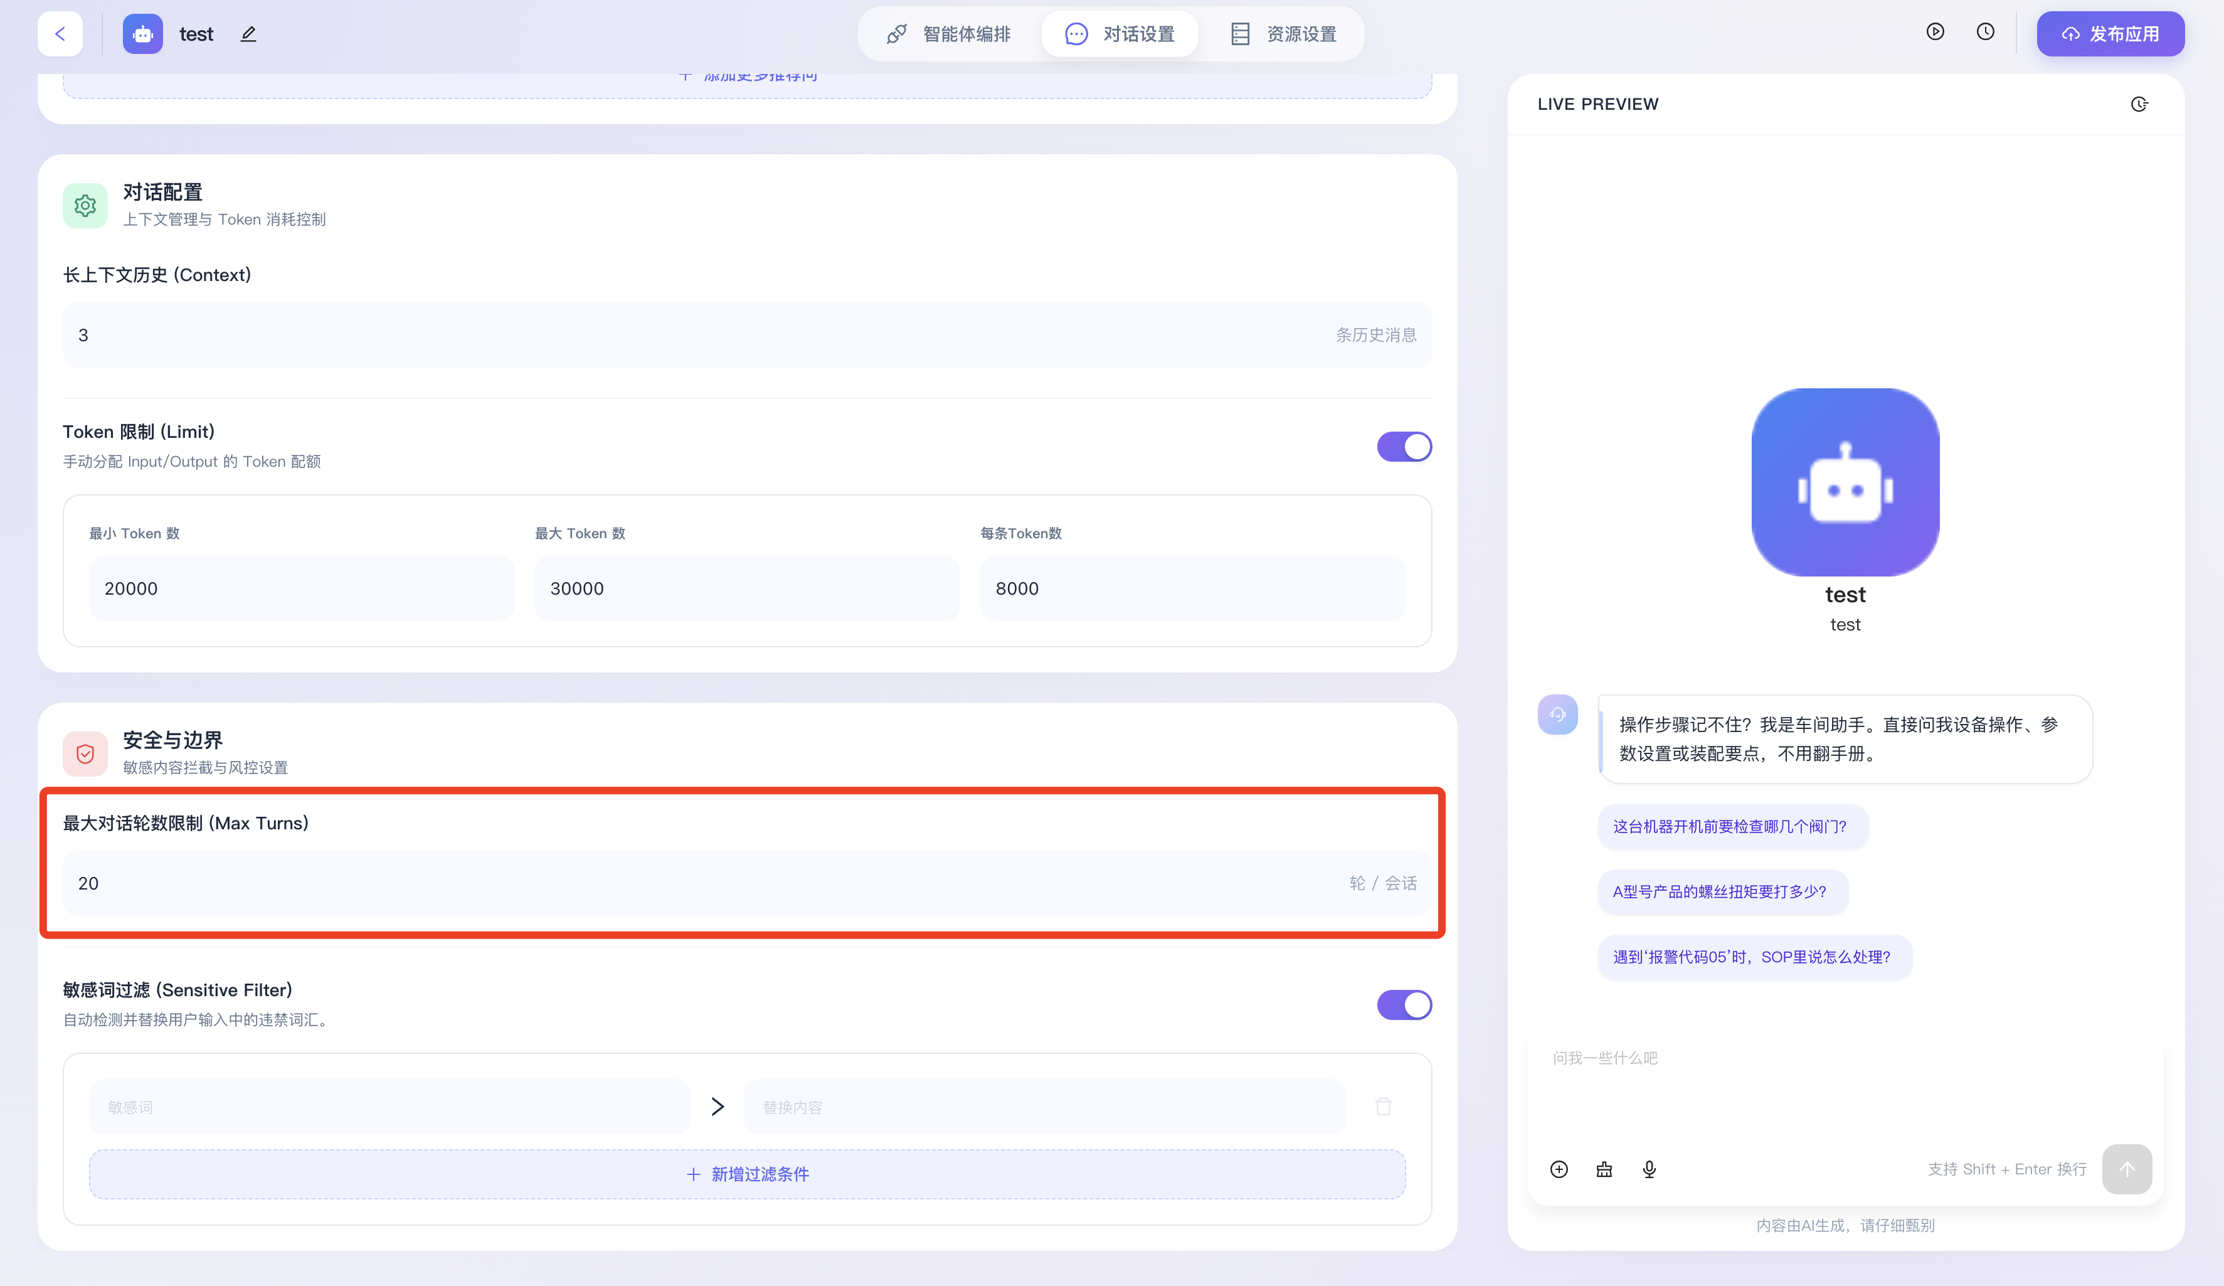The width and height of the screenshot is (2224, 1286).
Task: Click the pencil edit icon next to test
Action: pyautogui.click(x=248, y=35)
